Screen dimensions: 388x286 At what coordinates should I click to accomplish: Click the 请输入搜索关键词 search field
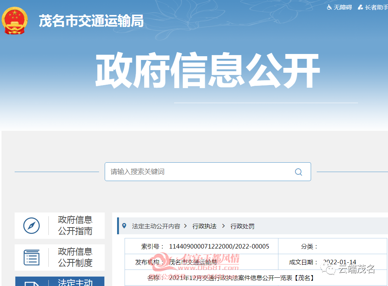(208, 172)
